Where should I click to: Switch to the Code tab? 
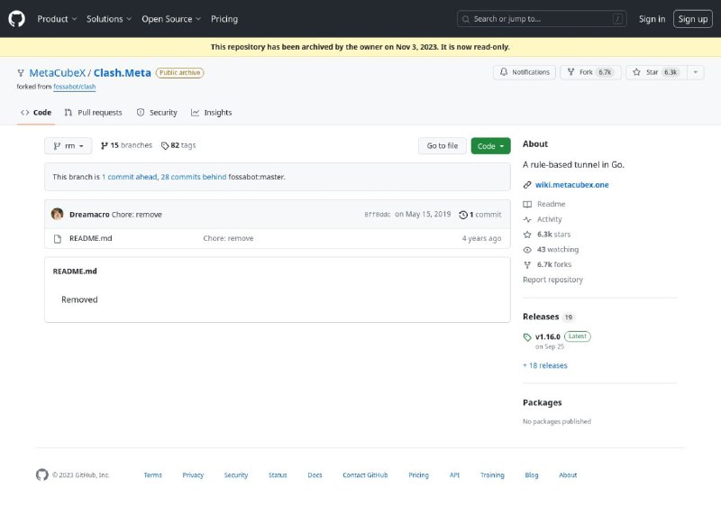[x=36, y=112]
